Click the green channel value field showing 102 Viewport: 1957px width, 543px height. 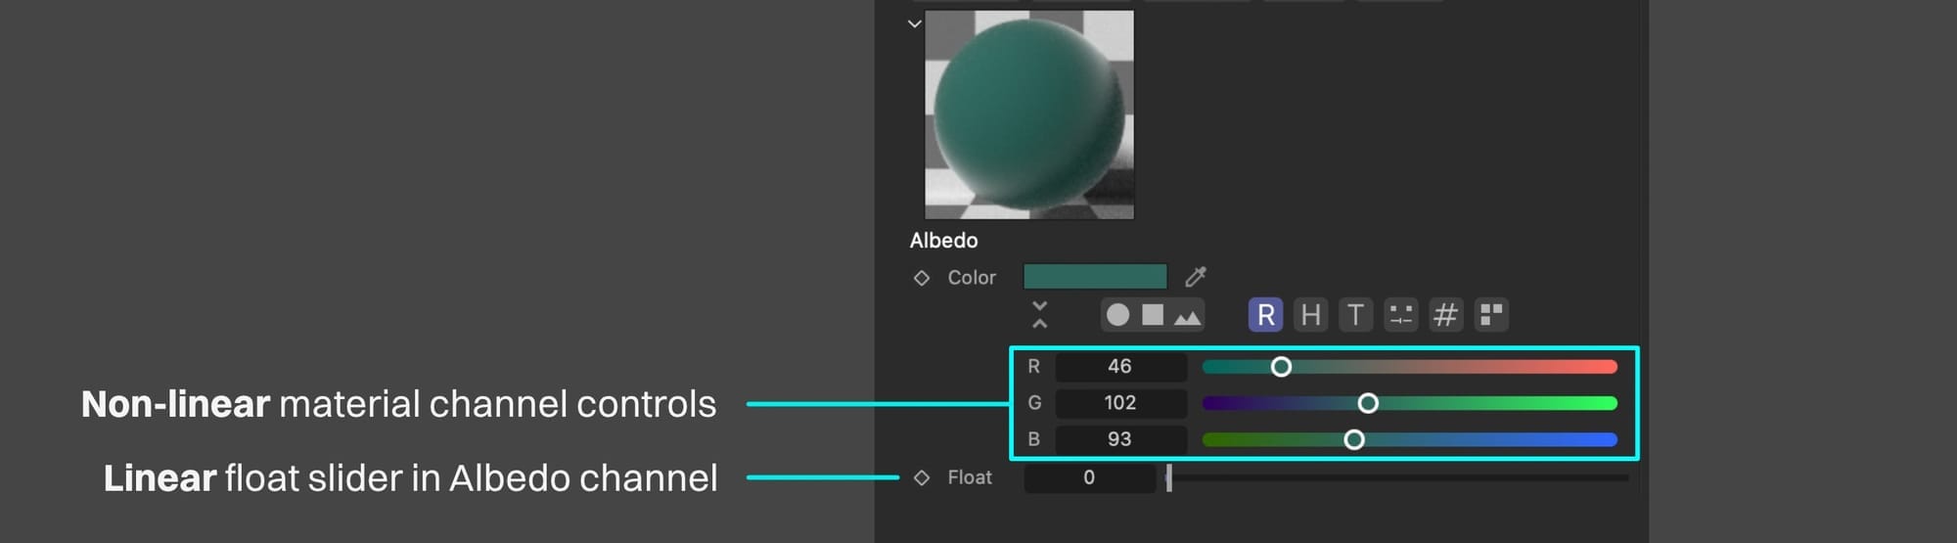(1120, 403)
